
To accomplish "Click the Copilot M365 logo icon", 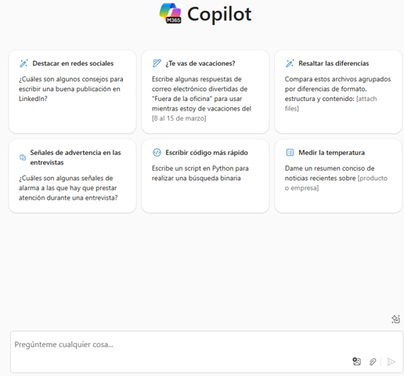I will [171, 13].
